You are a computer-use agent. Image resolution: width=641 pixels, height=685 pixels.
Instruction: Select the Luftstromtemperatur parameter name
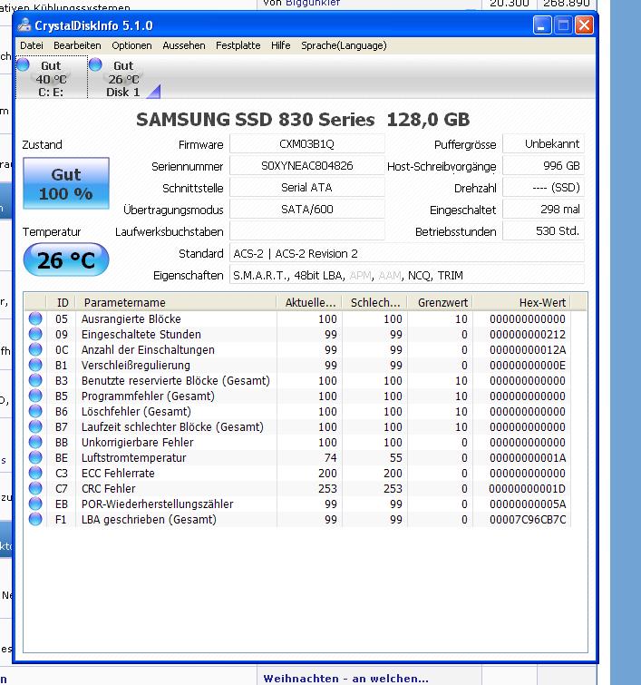133,458
